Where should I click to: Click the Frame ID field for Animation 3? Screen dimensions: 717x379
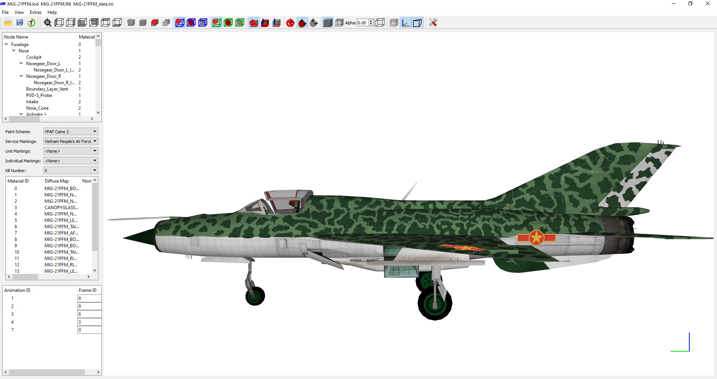pos(89,314)
